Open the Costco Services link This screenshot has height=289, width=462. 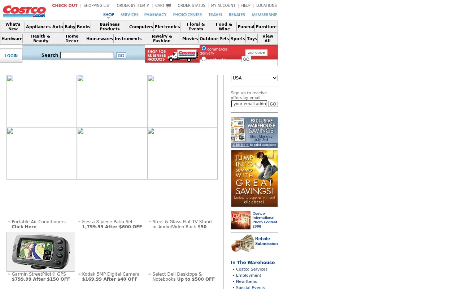[252, 269]
